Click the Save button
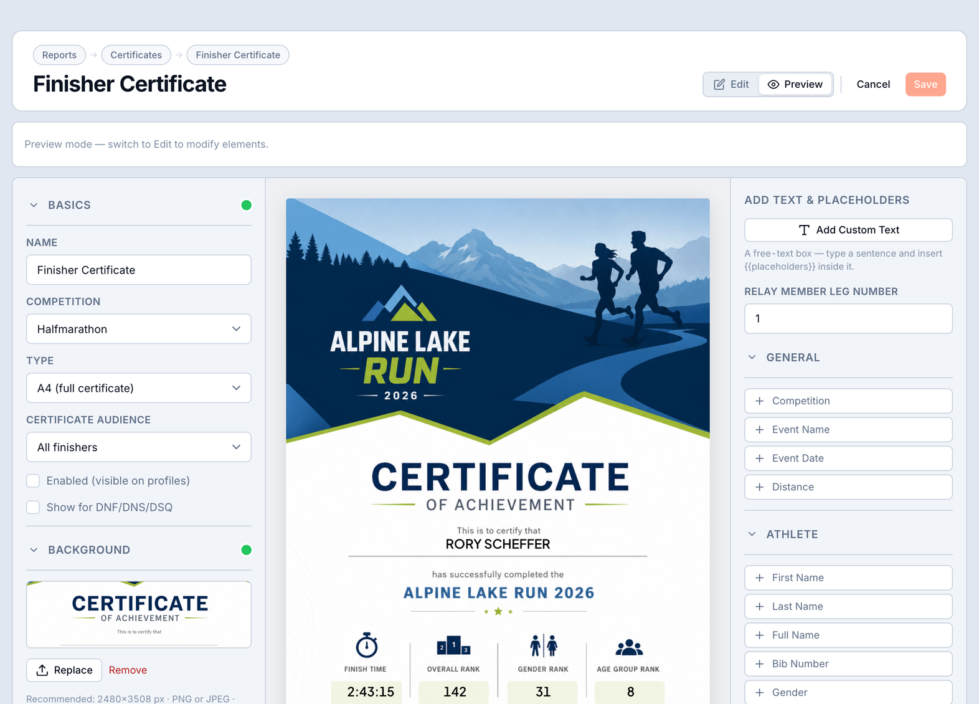Image resolution: width=979 pixels, height=704 pixels. click(925, 84)
